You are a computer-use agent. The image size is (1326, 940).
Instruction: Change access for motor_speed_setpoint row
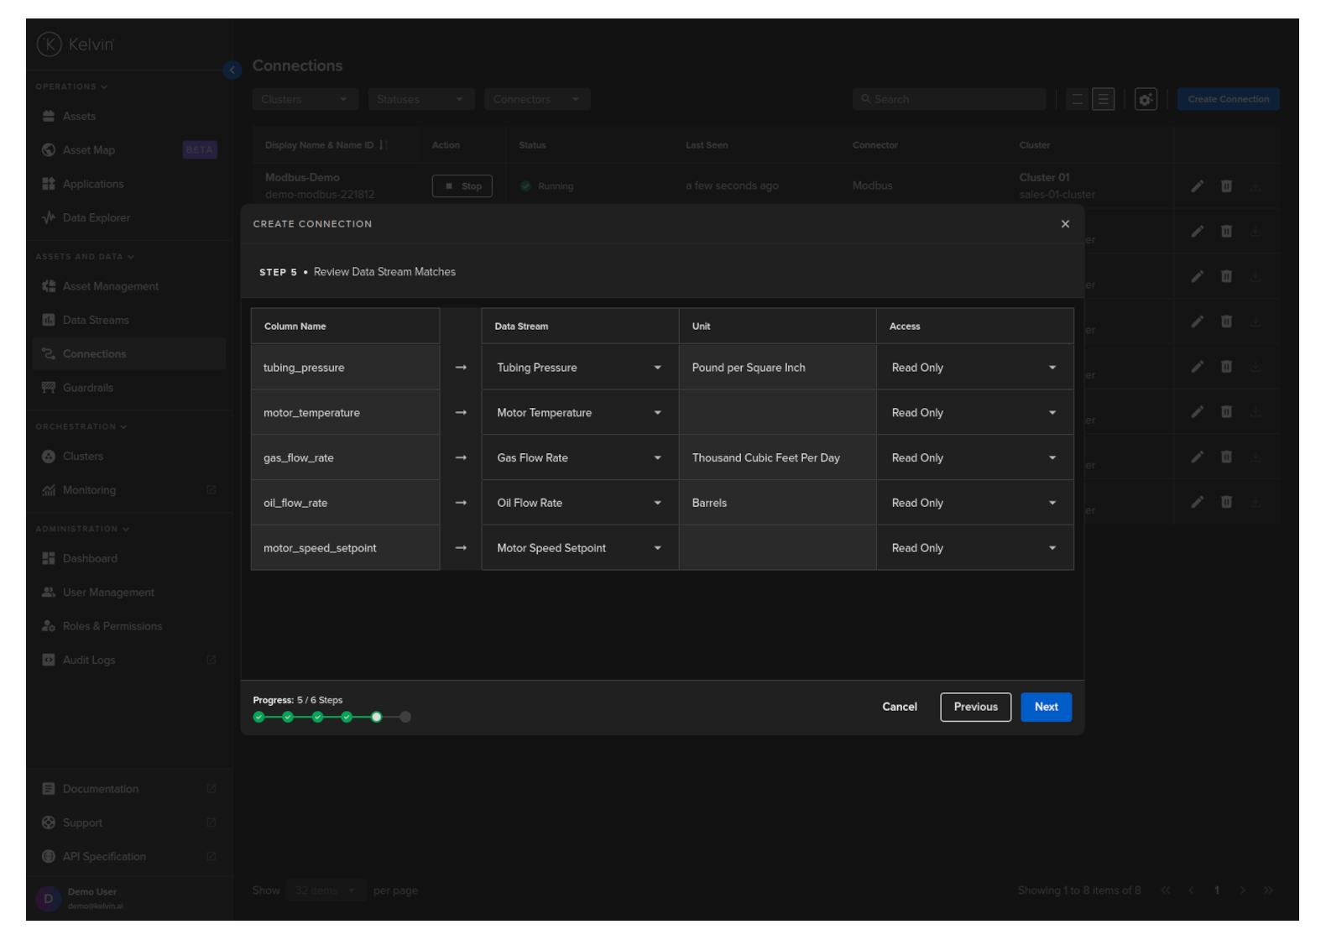974,548
